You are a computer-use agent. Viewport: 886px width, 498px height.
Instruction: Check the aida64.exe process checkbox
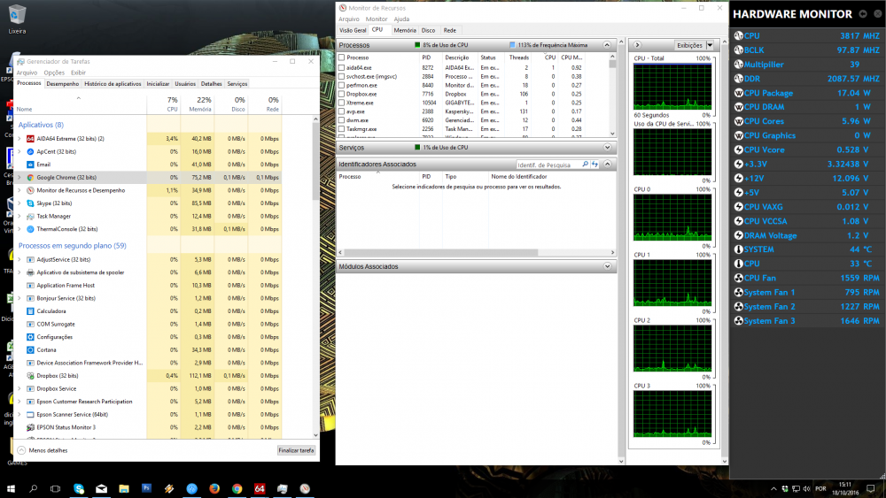click(342, 67)
